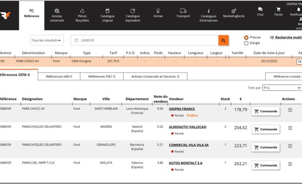Image resolution: width=302 pixels, height=184 pixels.
Task: Open the Référence croisée tab
Action: point(284,76)
